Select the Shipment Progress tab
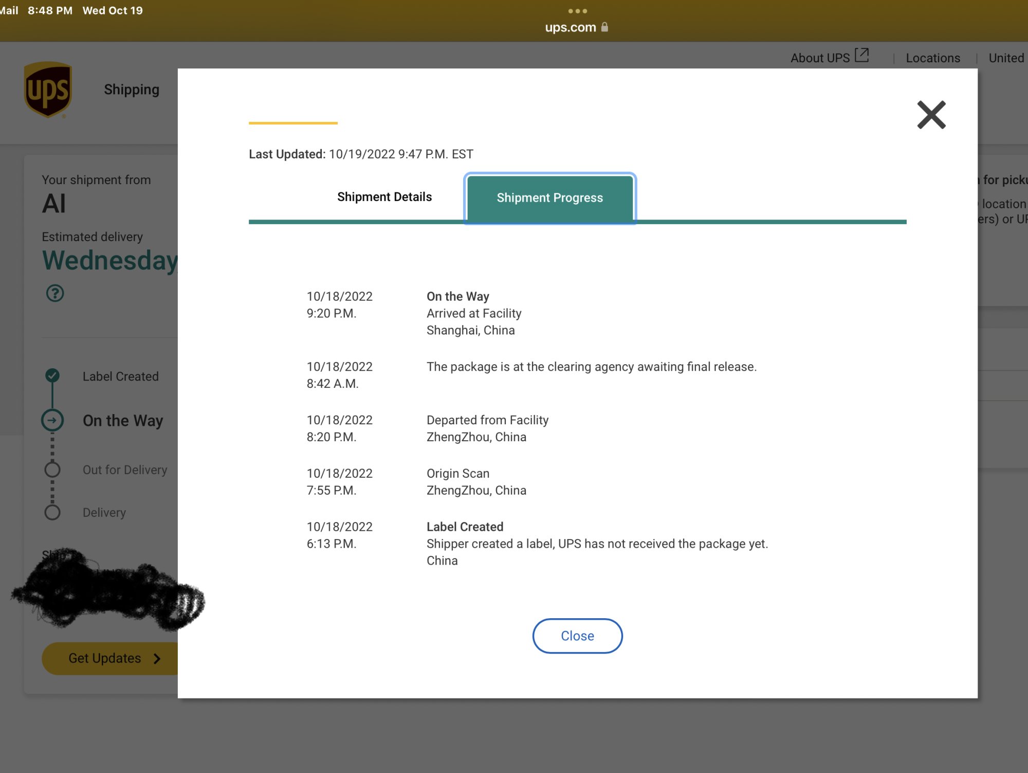This screenshot has width=1028, height=773. click(x=549, y=198)
